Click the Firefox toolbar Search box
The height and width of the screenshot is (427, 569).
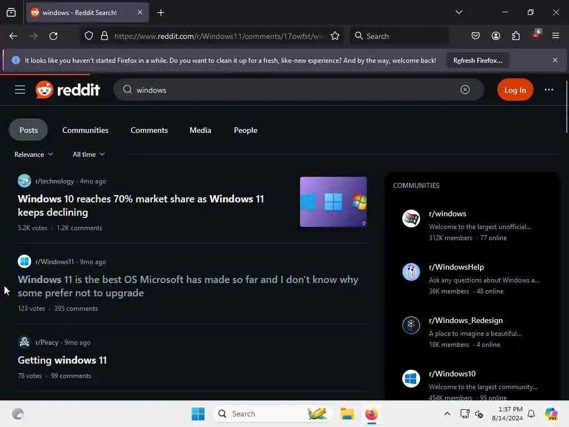pos(399,36)
